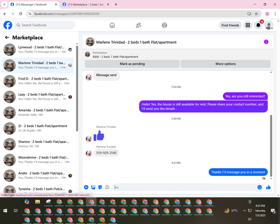The height and width of the screenshot is (224, 280).
Task: Choose a sticker from the sticker icon
Action: coord(100,187)
